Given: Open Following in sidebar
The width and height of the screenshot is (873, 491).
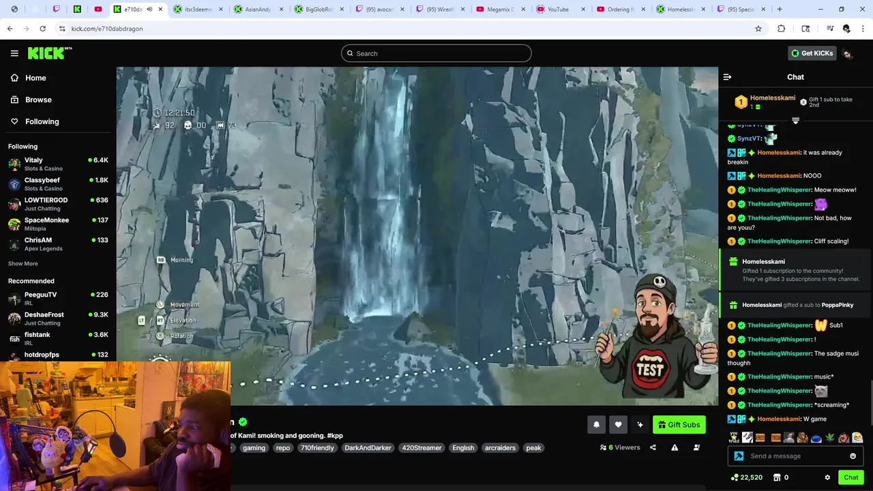Looking at the screenshot, I should [42, 121].
